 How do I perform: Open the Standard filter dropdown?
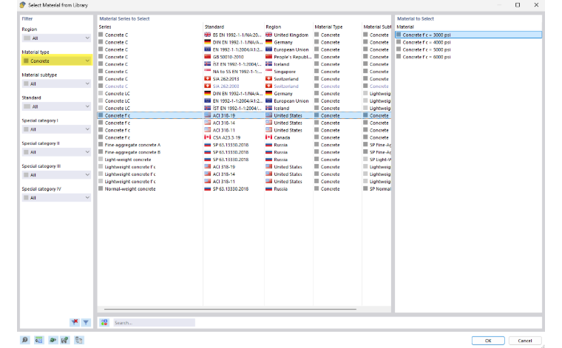[56, 106]
